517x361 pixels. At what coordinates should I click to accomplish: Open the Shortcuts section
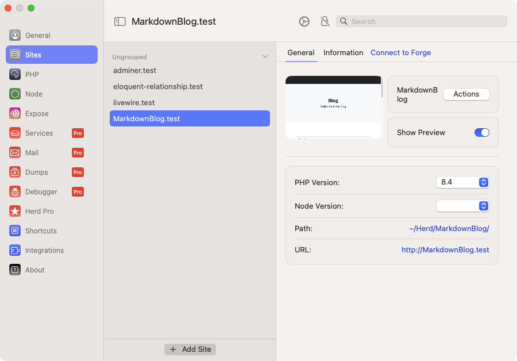[x=41, y=231]
